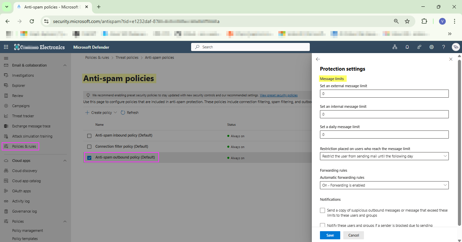Screen dimensions: 462x242
Task: Open Review in sidebar
Action: (18, 96)
